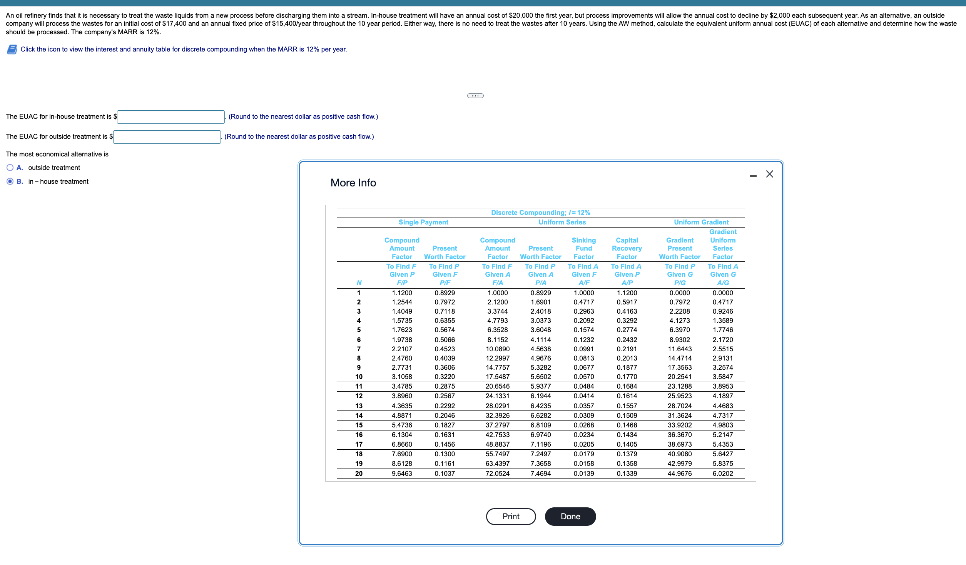Click the Single Payment column group header

[423, 222]
